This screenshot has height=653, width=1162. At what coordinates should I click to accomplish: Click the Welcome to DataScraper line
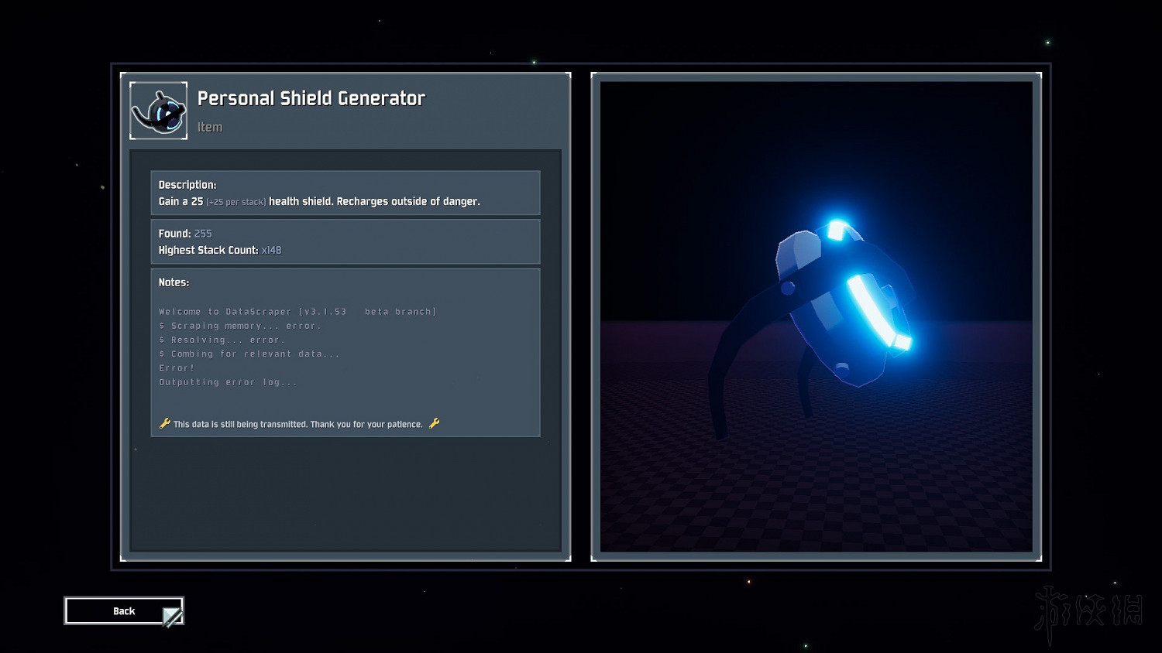pyautogui.click(x=297, y=312)
